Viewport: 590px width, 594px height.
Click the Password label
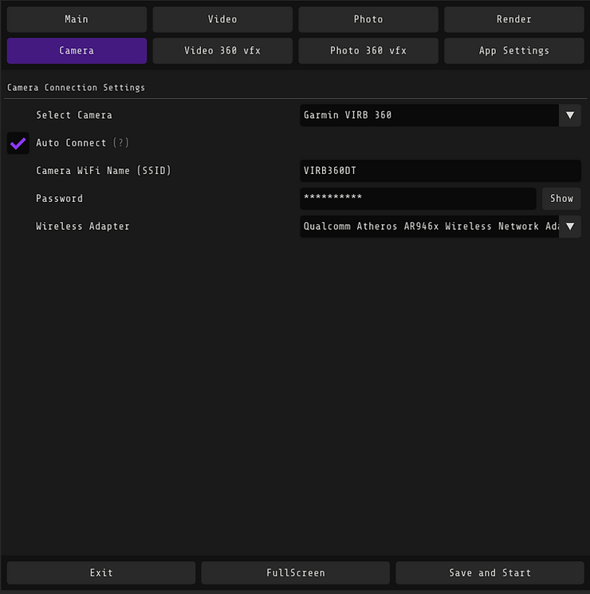click(x=59, y=199)
